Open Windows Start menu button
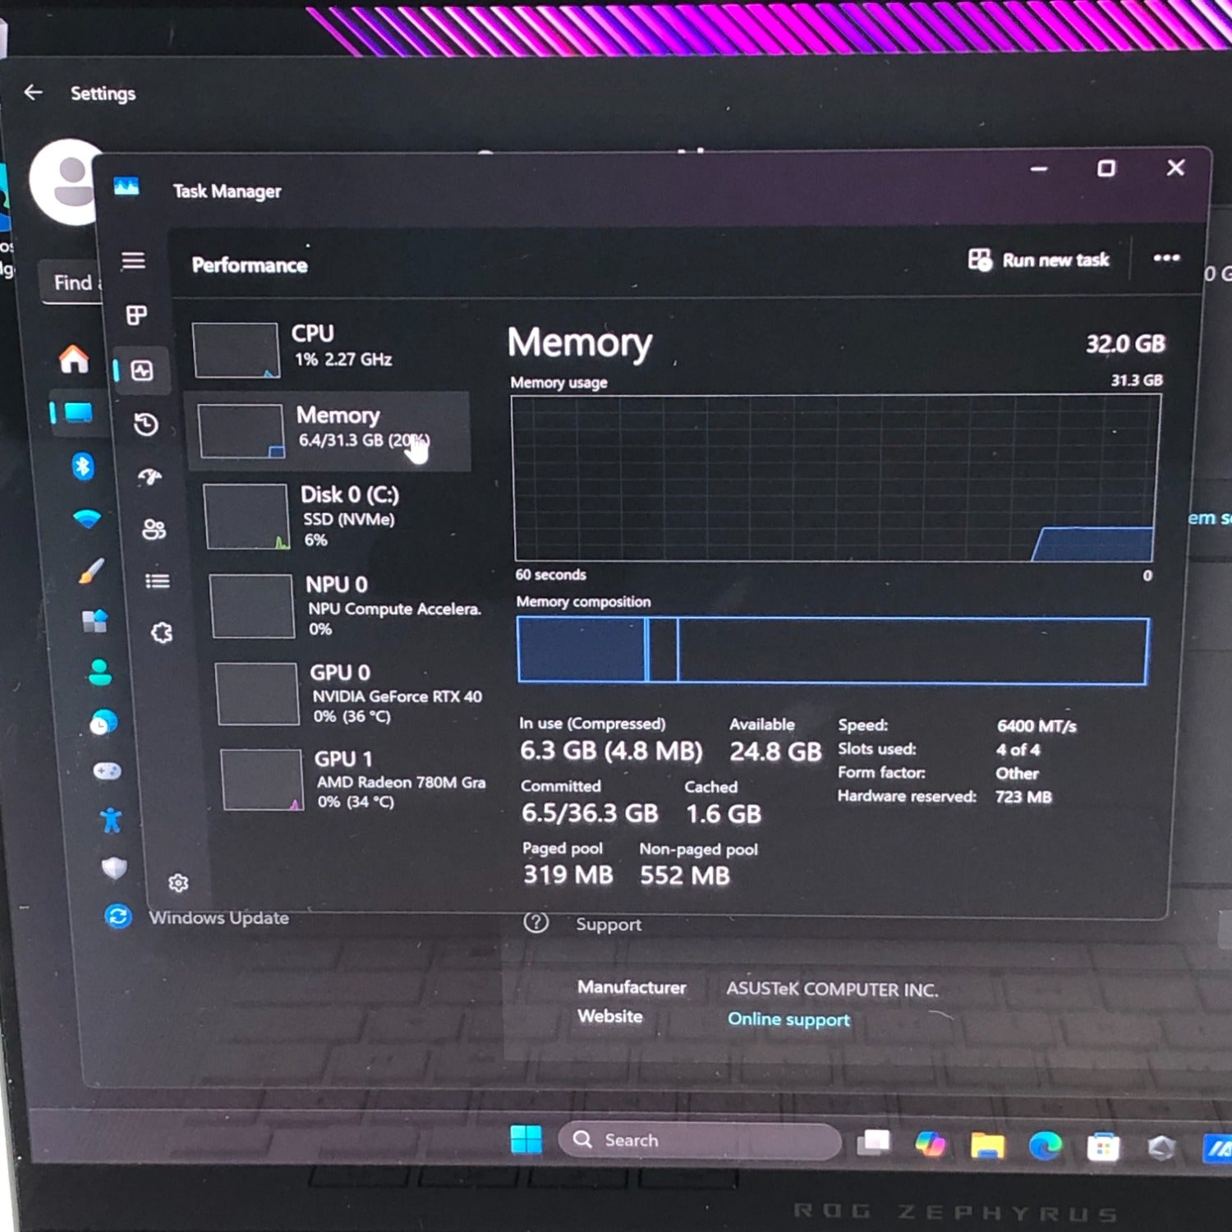This screenshot has height=1232, width=1232. 526,1139
